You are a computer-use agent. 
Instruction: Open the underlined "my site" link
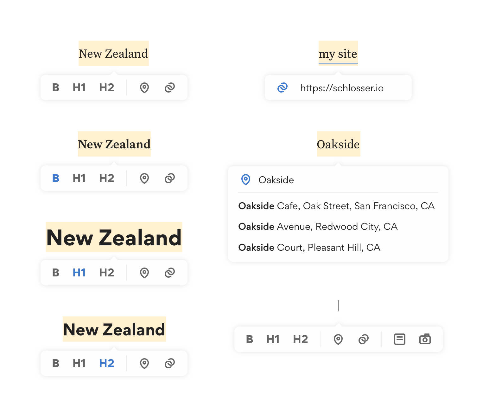coord(338,54)
